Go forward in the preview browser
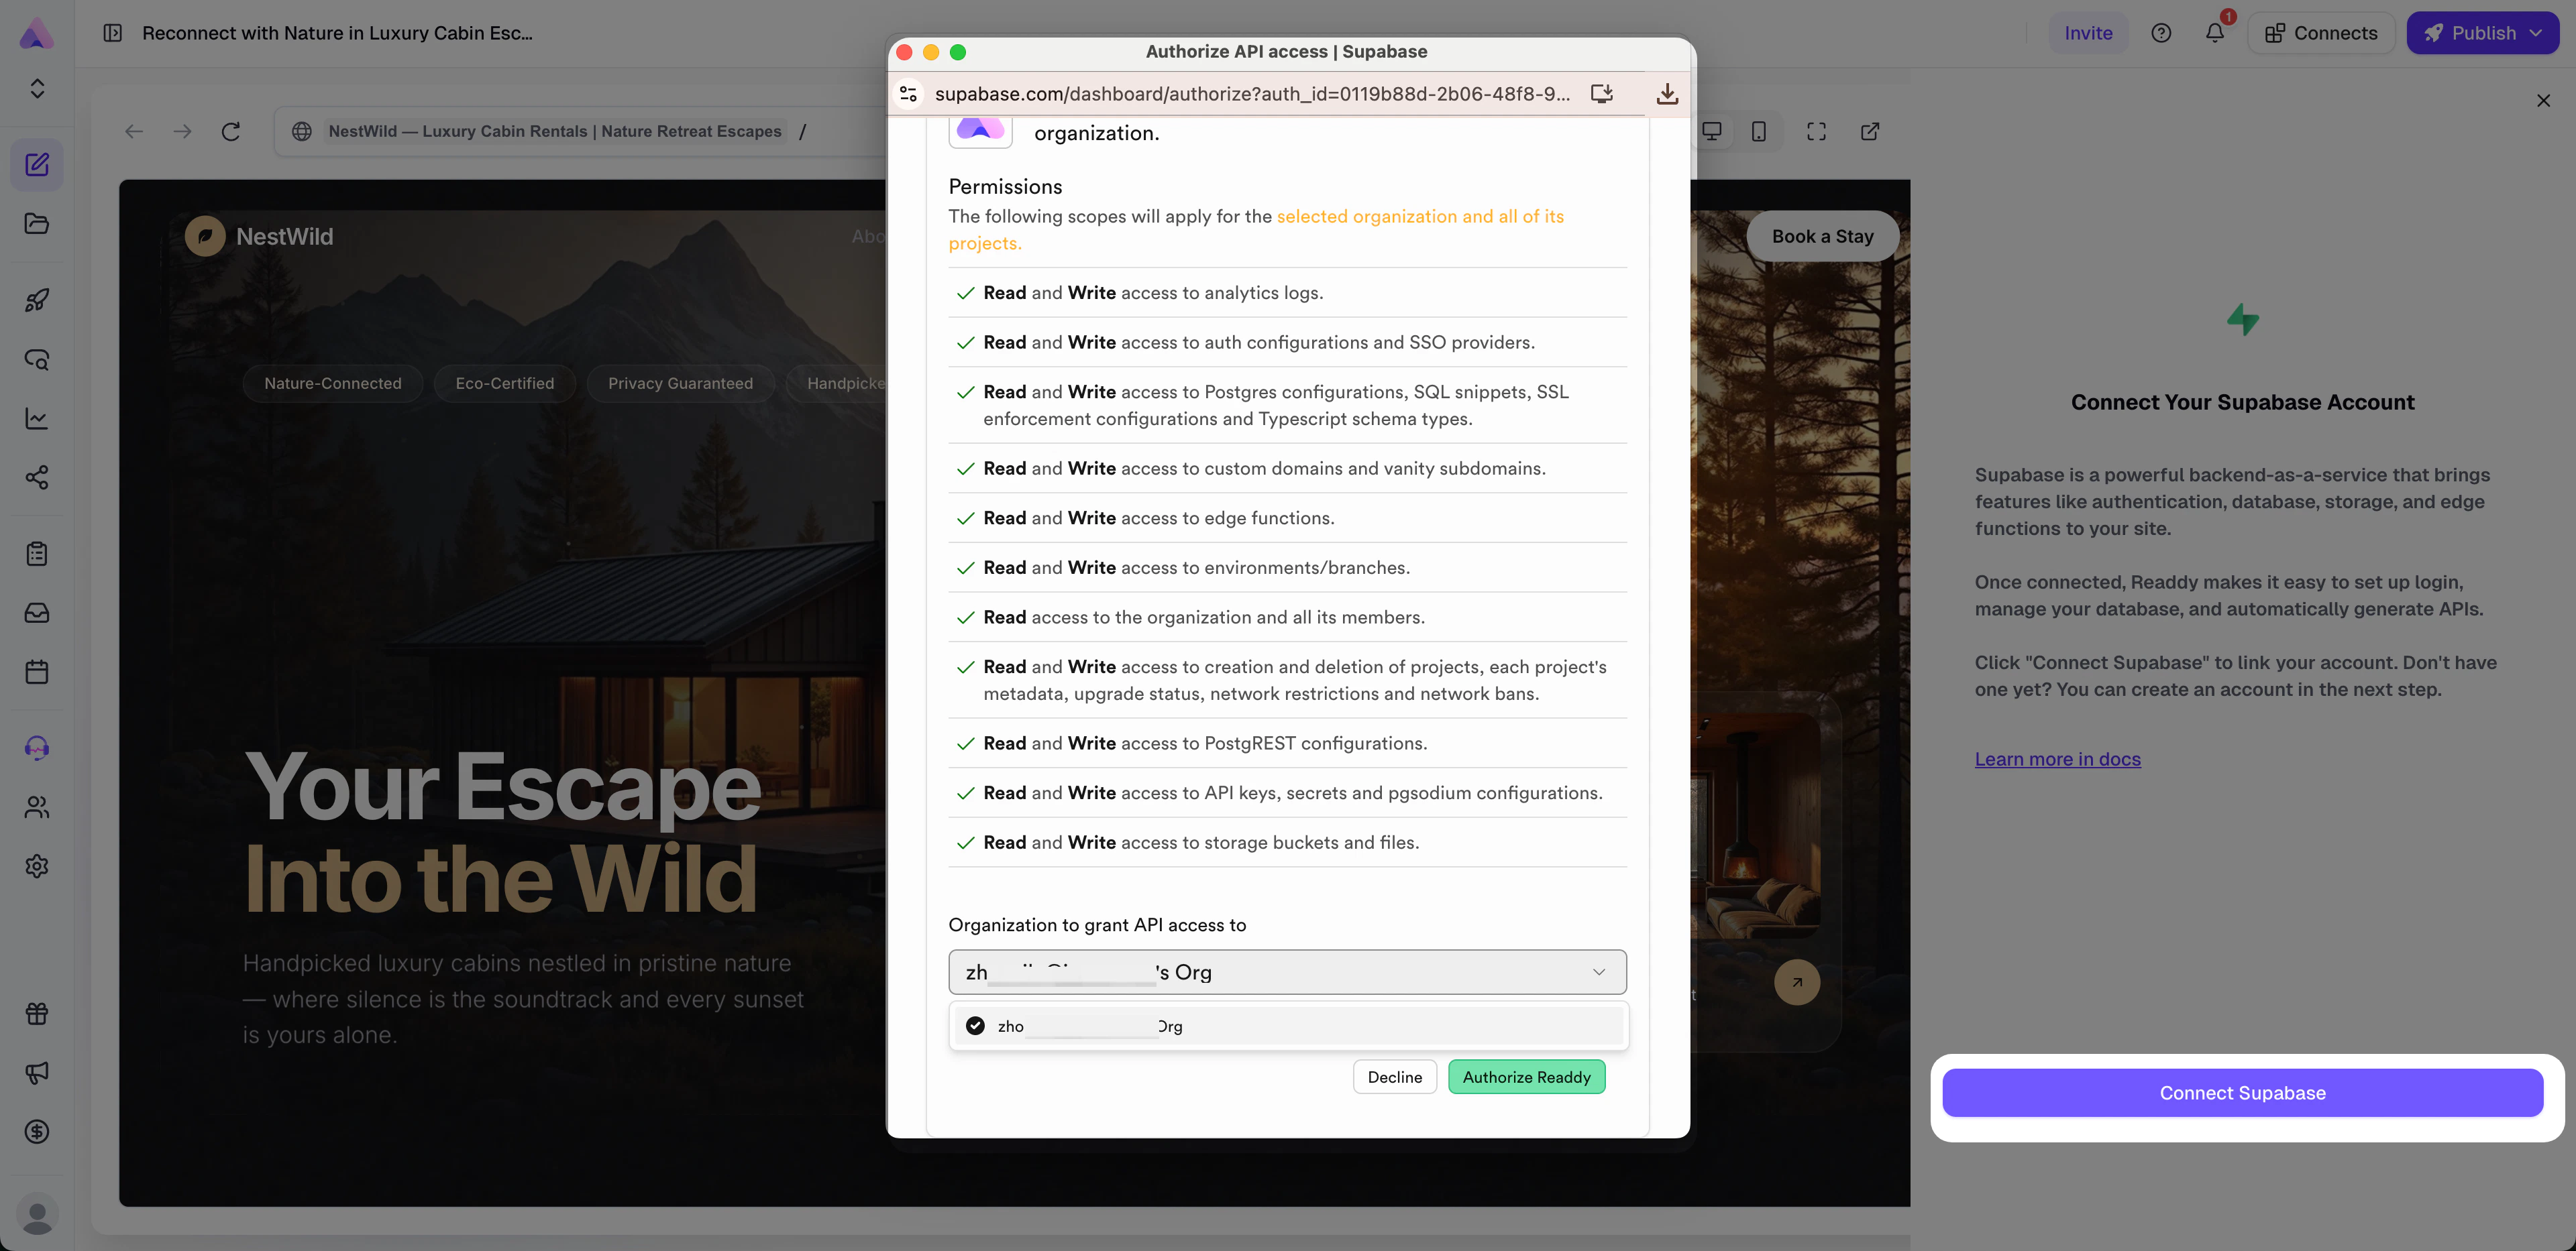The width and height of the screenshot is (2576, 1251). pyautogui.click(x=182, y=131)
